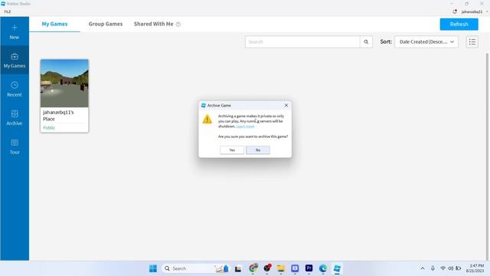The width and height of the screenshot is (490, 276).
Task: Switch to the My Games tab
Action: (54, 24)
